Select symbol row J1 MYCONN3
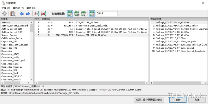 pos(92,26)
